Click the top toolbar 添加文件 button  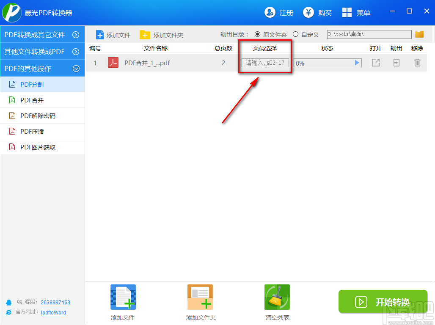coord(113,35)
